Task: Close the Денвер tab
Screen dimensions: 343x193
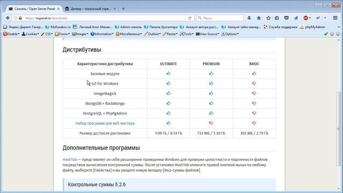Action: [114, 9]
